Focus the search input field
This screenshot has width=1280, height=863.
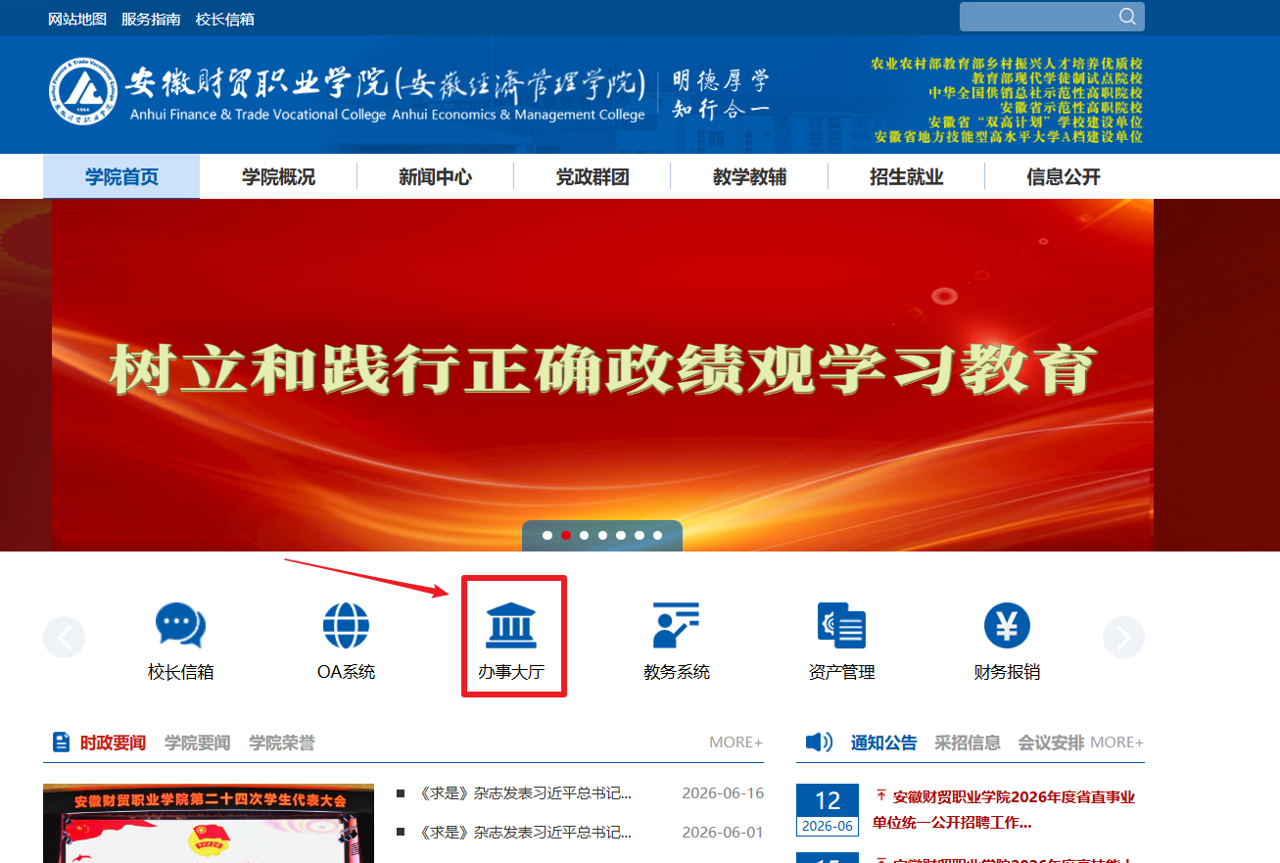tap(1038, 17)
